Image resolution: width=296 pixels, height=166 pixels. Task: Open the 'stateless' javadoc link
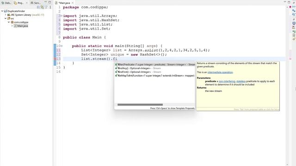[x=241, y=81]
